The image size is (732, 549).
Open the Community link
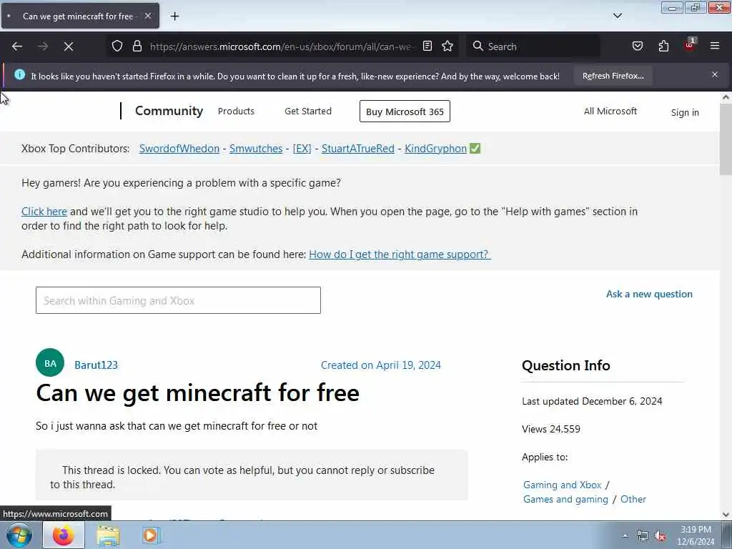coord(169,111)
